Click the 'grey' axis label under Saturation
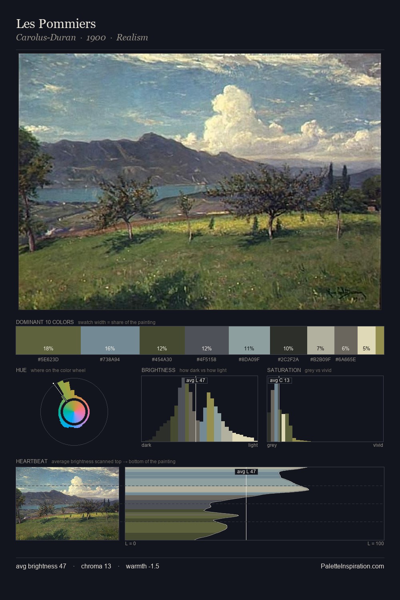400x600 pixels. tap(272, 445)
